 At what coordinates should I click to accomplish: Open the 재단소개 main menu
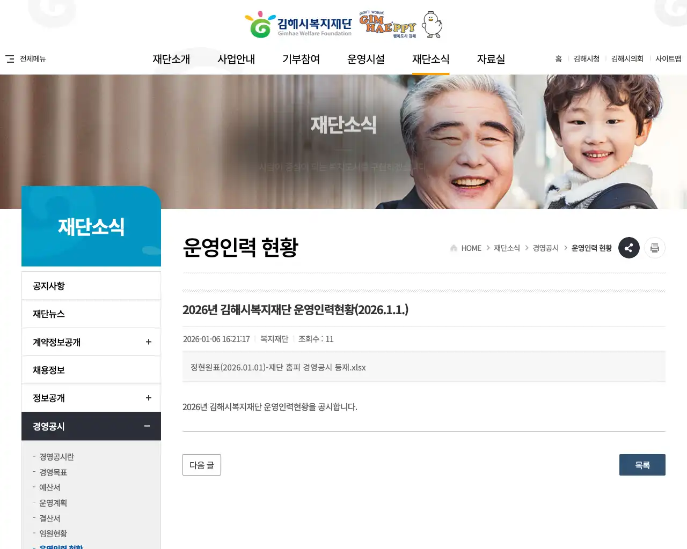pos(171,59)
